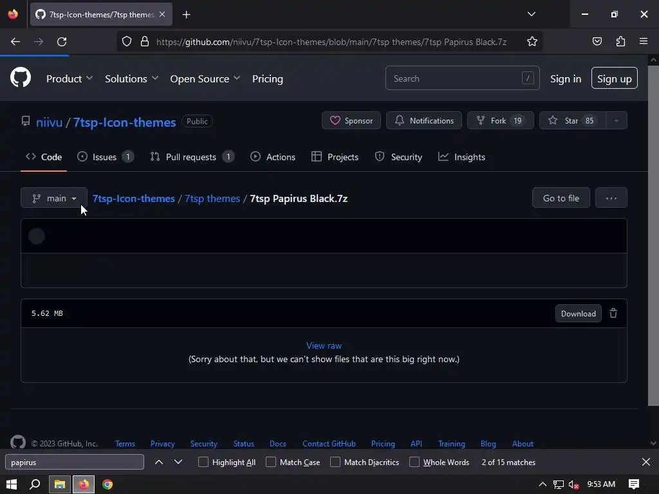
Task: Expand the Product menu
Action: pos(70,78)
